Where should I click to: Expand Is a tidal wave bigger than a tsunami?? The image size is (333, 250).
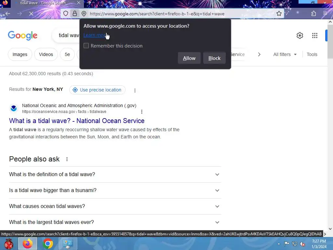click(115, 190)
